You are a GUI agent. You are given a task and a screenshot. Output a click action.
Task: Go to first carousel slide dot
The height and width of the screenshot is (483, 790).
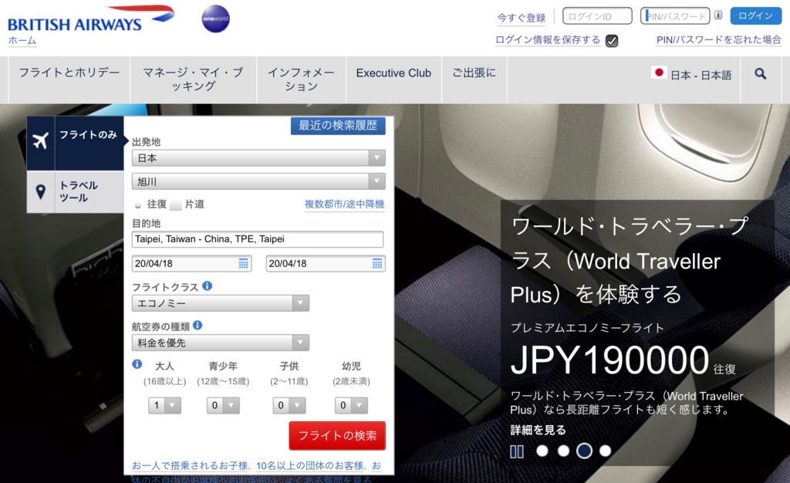click(x=542, y=451)
